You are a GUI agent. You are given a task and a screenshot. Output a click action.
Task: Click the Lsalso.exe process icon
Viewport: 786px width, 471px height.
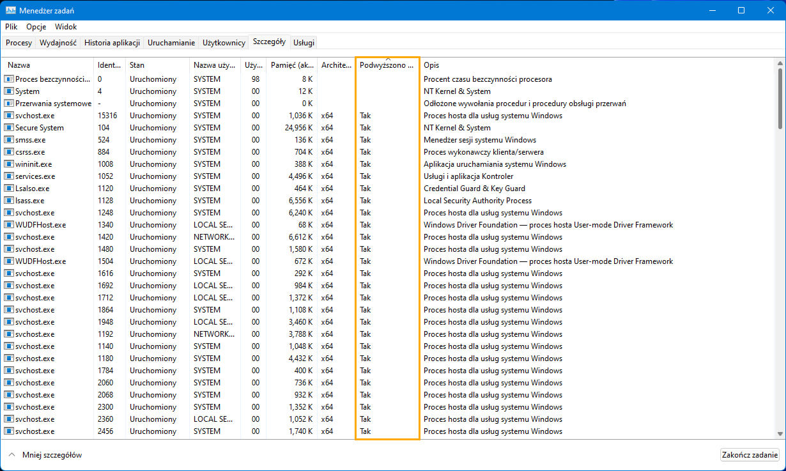[x=9, y=189]
